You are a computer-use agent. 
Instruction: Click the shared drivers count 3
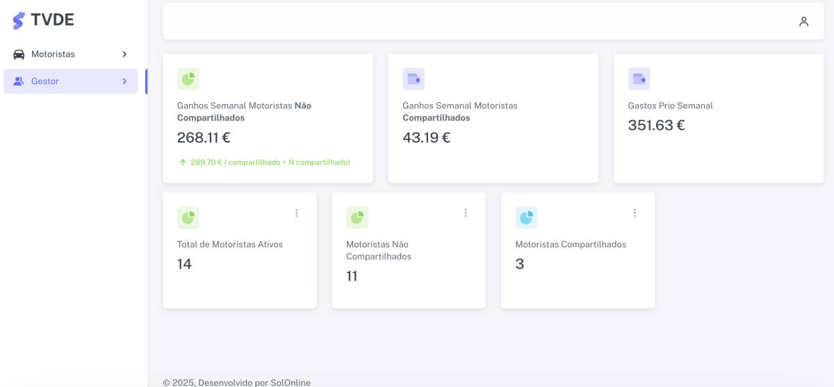(520, 264)
